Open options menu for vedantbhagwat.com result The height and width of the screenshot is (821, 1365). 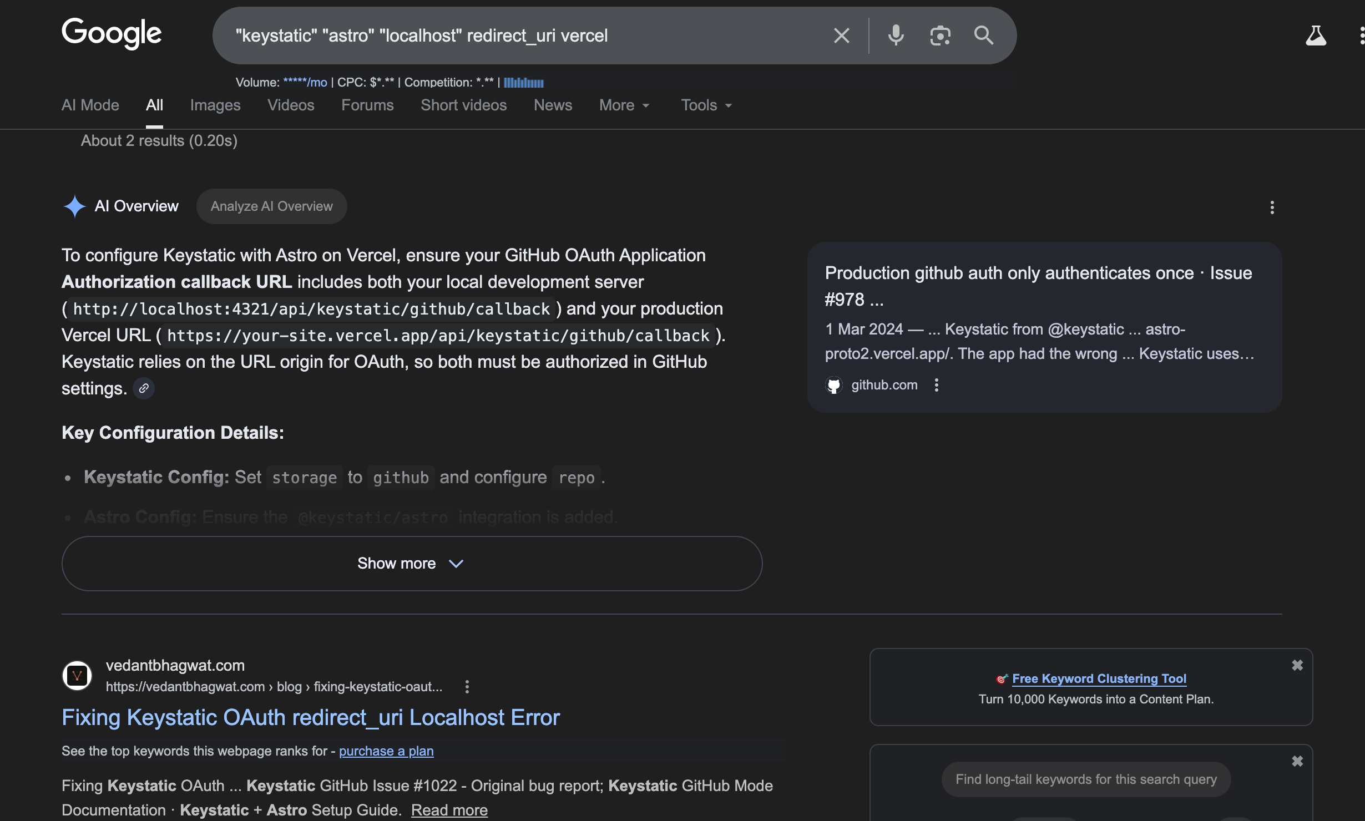tap(467, 687)
